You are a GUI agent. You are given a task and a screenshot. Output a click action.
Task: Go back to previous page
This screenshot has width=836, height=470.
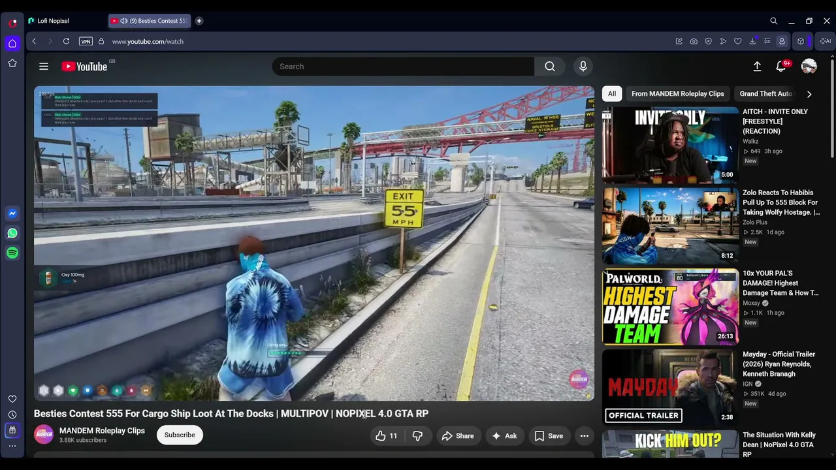tap(34, 41)
